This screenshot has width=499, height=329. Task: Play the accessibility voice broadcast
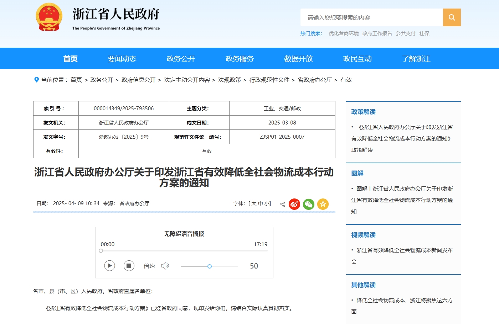point(109,266)
